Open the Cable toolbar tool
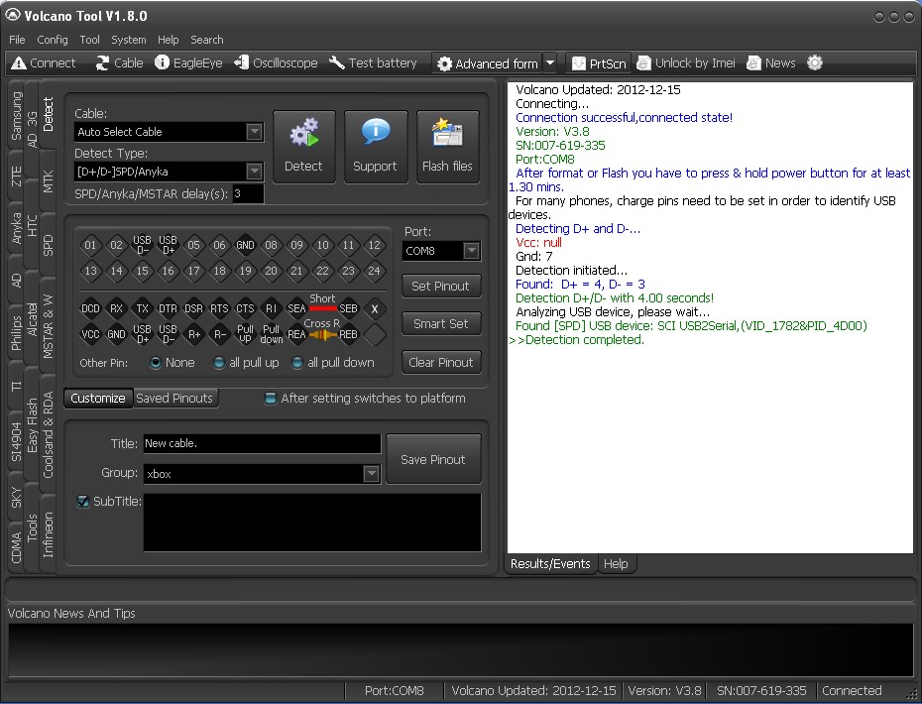Image resolution: width=922 pixels, height=704 pixels. (x=119, y=62)
